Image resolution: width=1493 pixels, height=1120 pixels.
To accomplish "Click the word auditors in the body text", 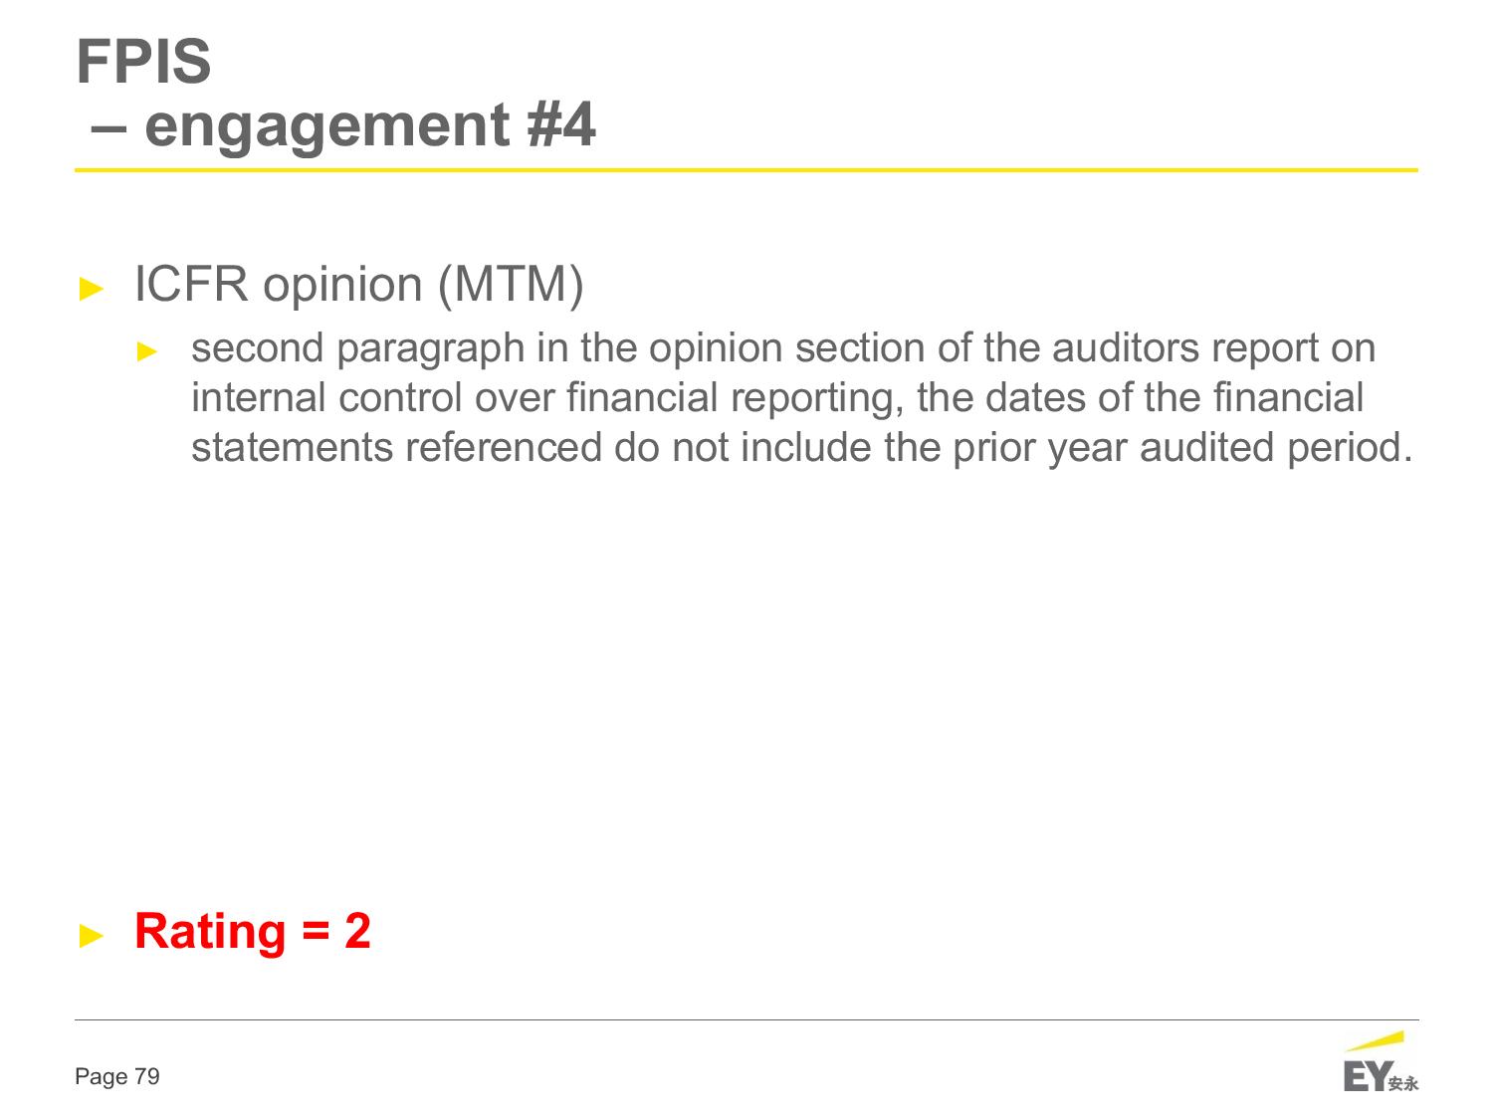I will pyautogui.click(x=1126, y=348).
